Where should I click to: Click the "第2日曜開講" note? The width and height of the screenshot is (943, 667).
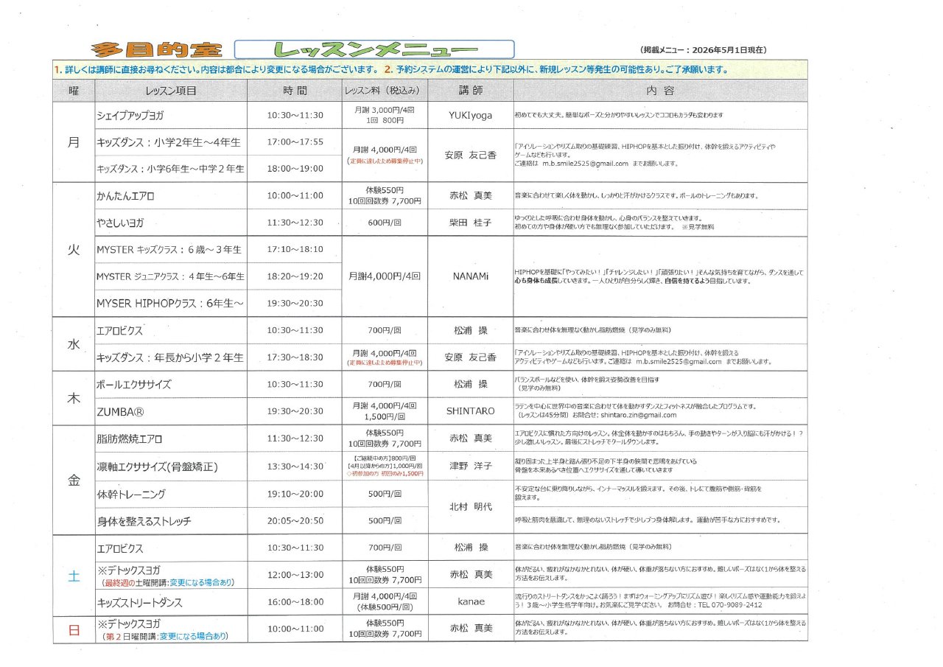(x=131, y=636)
